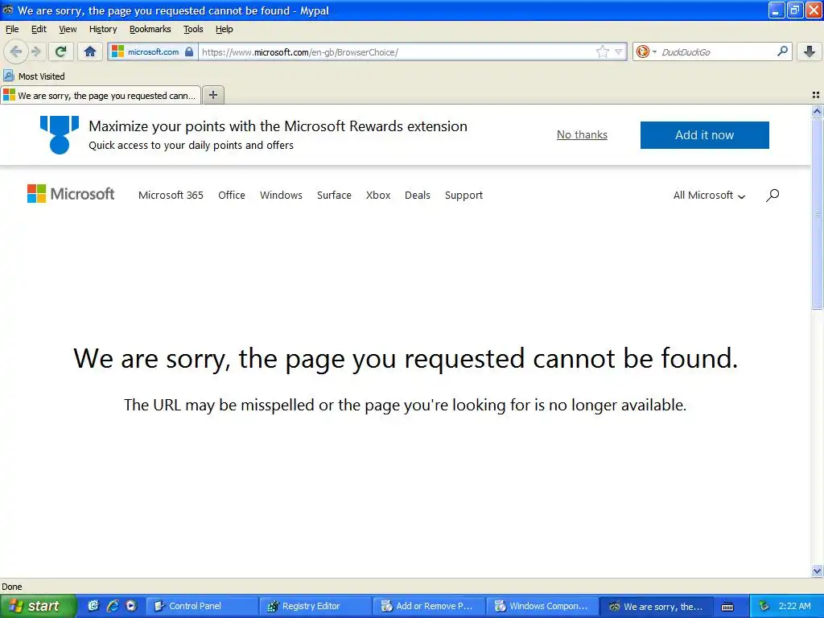Viewport: 824px width, 618px height.
Task: Click the browser Back arrow button
Action: (16, 51)
